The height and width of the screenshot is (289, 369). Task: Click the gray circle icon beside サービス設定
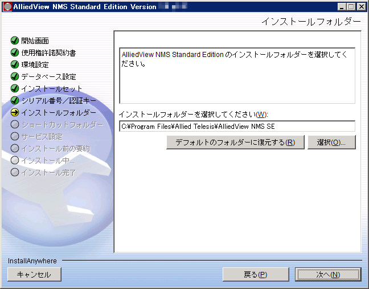point(15,137)
